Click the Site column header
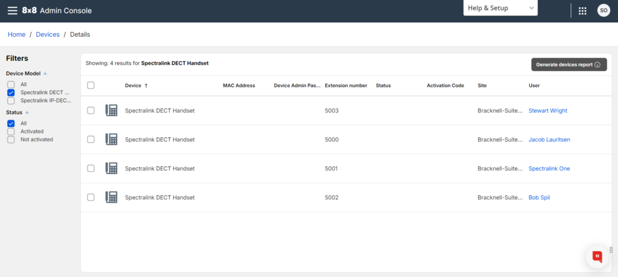This screenshot has width=618, height=277. (x=482, y=86)
